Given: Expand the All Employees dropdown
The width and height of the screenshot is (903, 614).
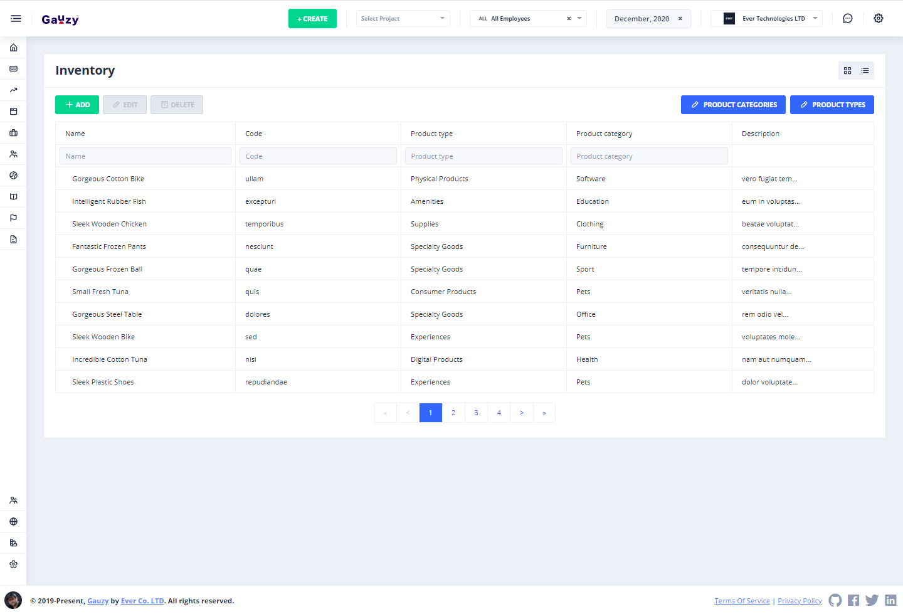Looking at the screenshot, I should coord(527,19).
